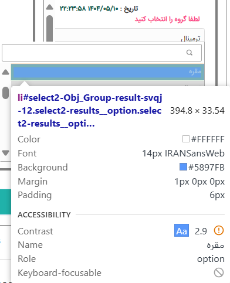This screenshot has height=283, width=230.
Task: Click the up arrow of the top scrollbar
Action: pos(50,8)
